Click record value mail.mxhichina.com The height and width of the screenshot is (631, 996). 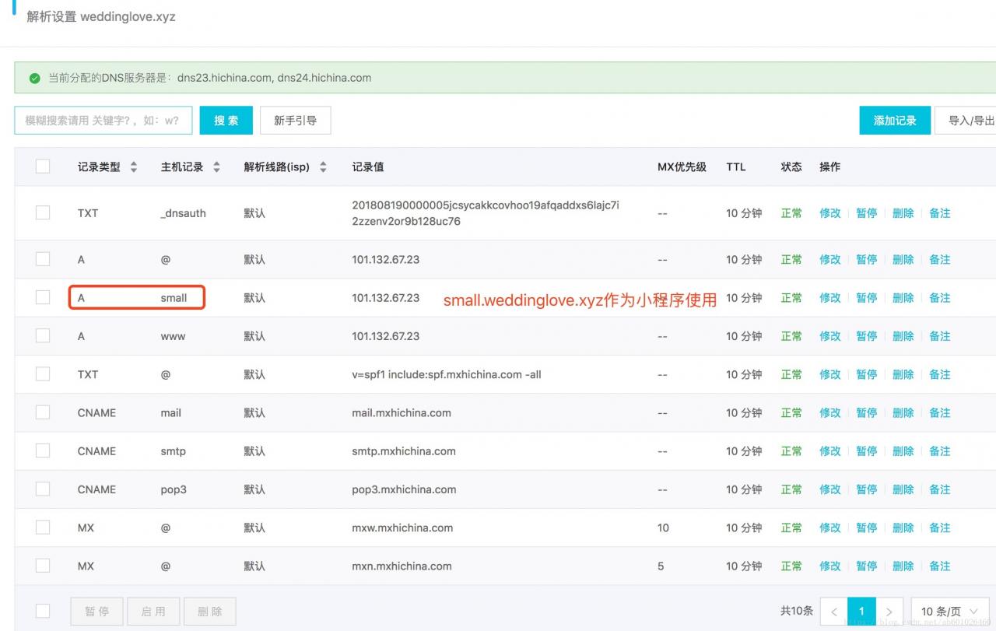point(402,413)
